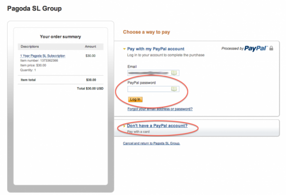The image size is (286, 195).
Task: Click the Pay with a card subtitle
Action: [x=138, y=132]
